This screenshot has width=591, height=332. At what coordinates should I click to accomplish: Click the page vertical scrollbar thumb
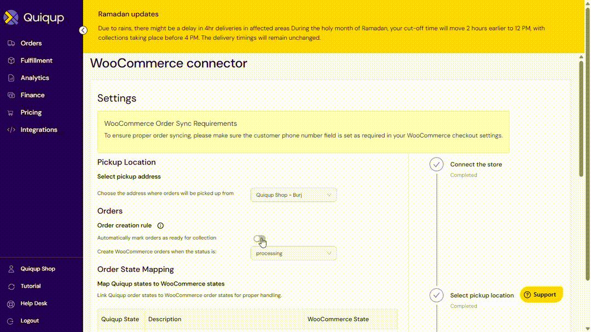coord(588,144)
